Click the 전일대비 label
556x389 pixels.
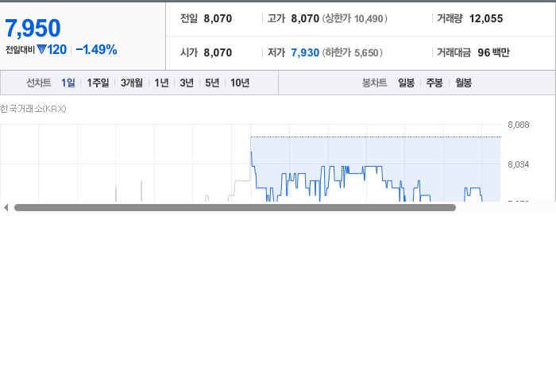(x=20, y=50)
